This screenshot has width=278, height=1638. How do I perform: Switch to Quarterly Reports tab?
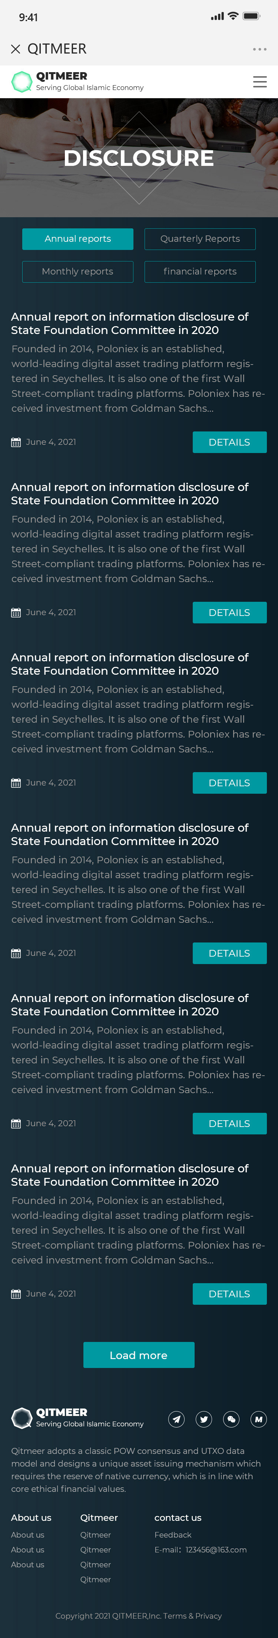pyautogui.click(x=200, y=239)
